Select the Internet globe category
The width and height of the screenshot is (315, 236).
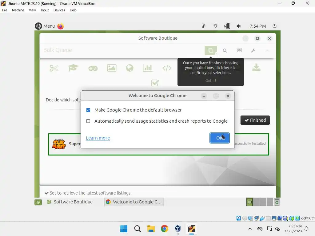tap(130, 68)
